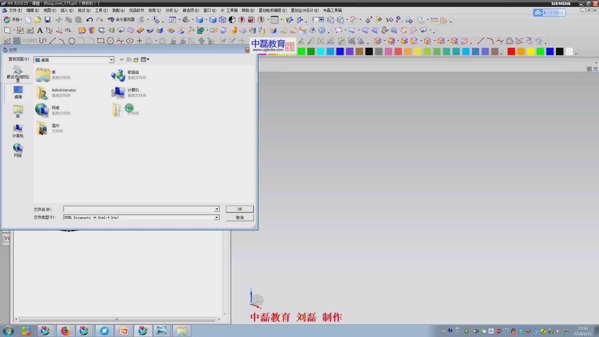Select the 计算机 item in the file list
Viewport: 599px width, 337px height.
coord(129,92)
